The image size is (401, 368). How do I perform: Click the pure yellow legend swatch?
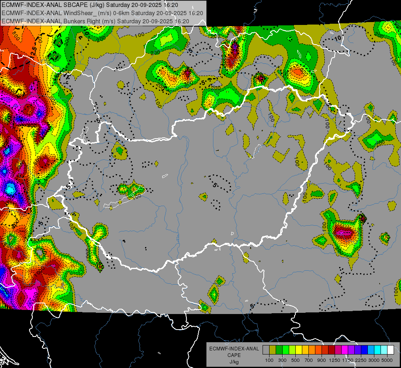click(x=299, y=350)
